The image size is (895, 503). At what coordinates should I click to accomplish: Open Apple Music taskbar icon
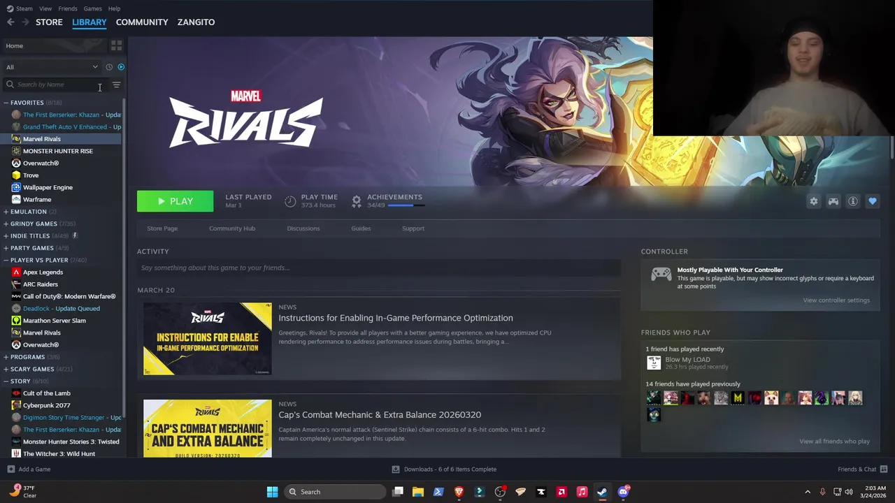pyautogui.click(x=582, y=492)
